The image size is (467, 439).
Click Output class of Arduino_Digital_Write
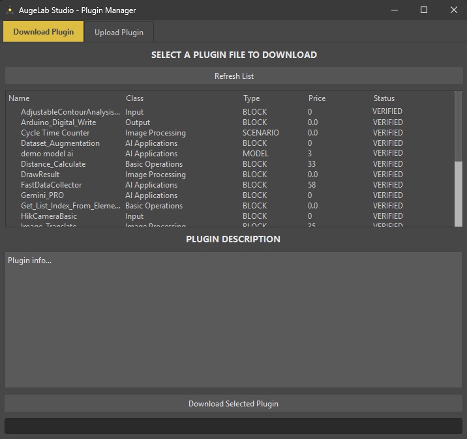pos(138,122)
